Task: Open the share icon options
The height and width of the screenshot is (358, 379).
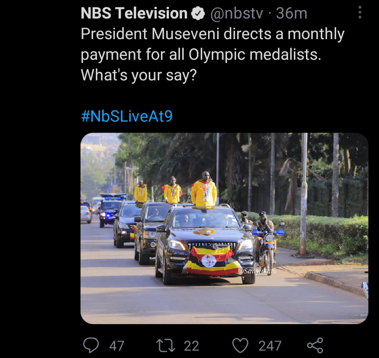Action: click(x=315, y=345)
